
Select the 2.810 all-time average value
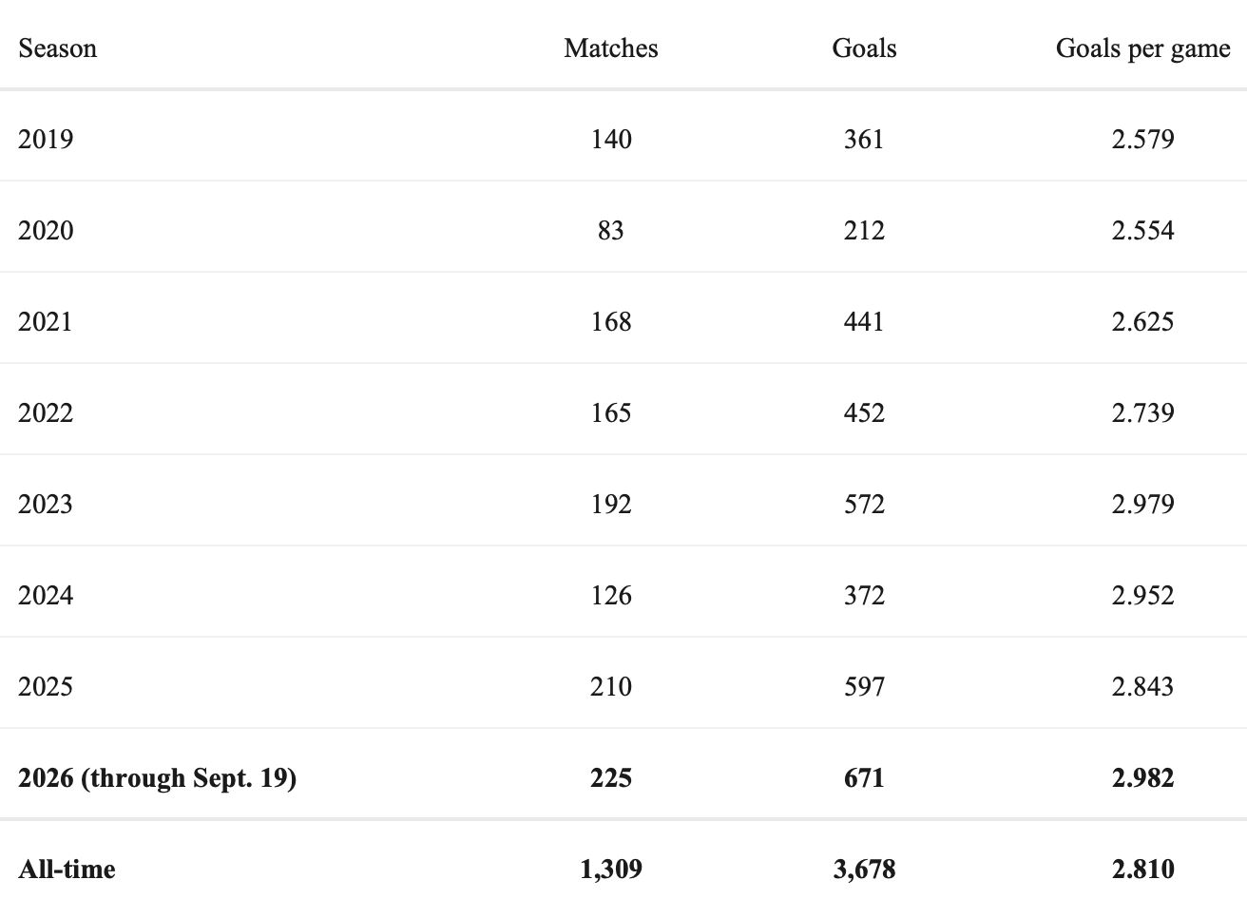click(x=1142, y=870)
